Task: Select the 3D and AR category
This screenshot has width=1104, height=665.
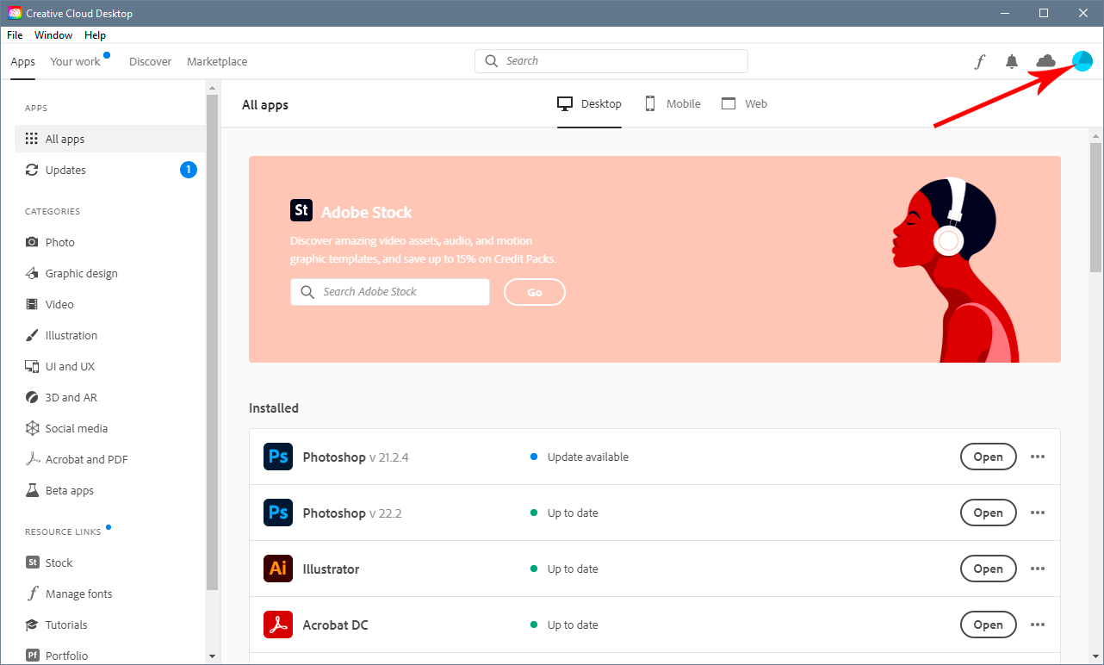Action: pos(69,397)
